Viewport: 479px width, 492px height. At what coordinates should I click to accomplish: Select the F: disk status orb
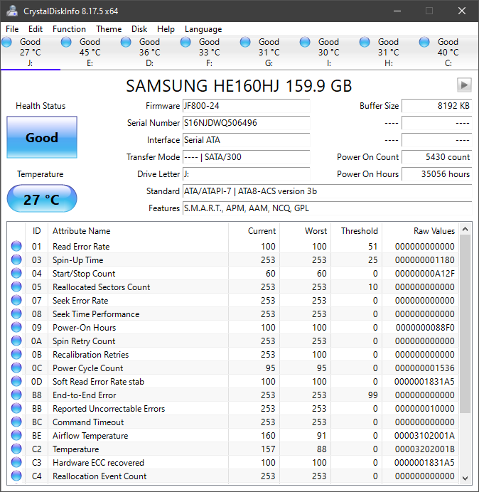(185, 42)
